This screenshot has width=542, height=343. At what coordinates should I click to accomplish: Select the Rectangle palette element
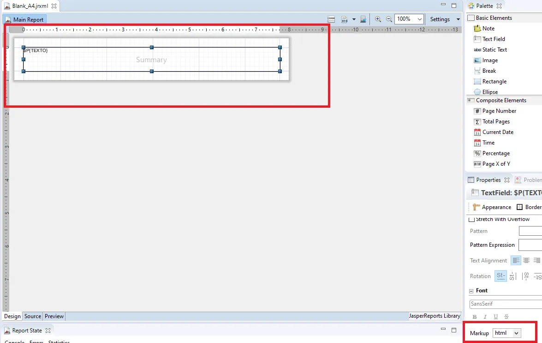click(x=490, y=81)
